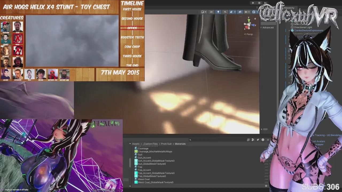The image size is (342, 192).
Task: Click the scene effects toggle icon
Action: coord(231,12)
